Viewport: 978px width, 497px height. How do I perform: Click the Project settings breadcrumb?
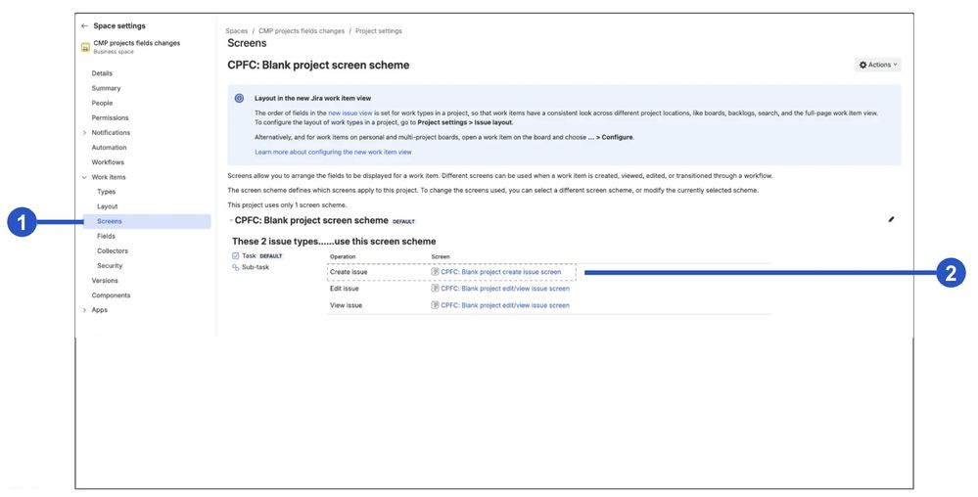[x=379, y=31]
